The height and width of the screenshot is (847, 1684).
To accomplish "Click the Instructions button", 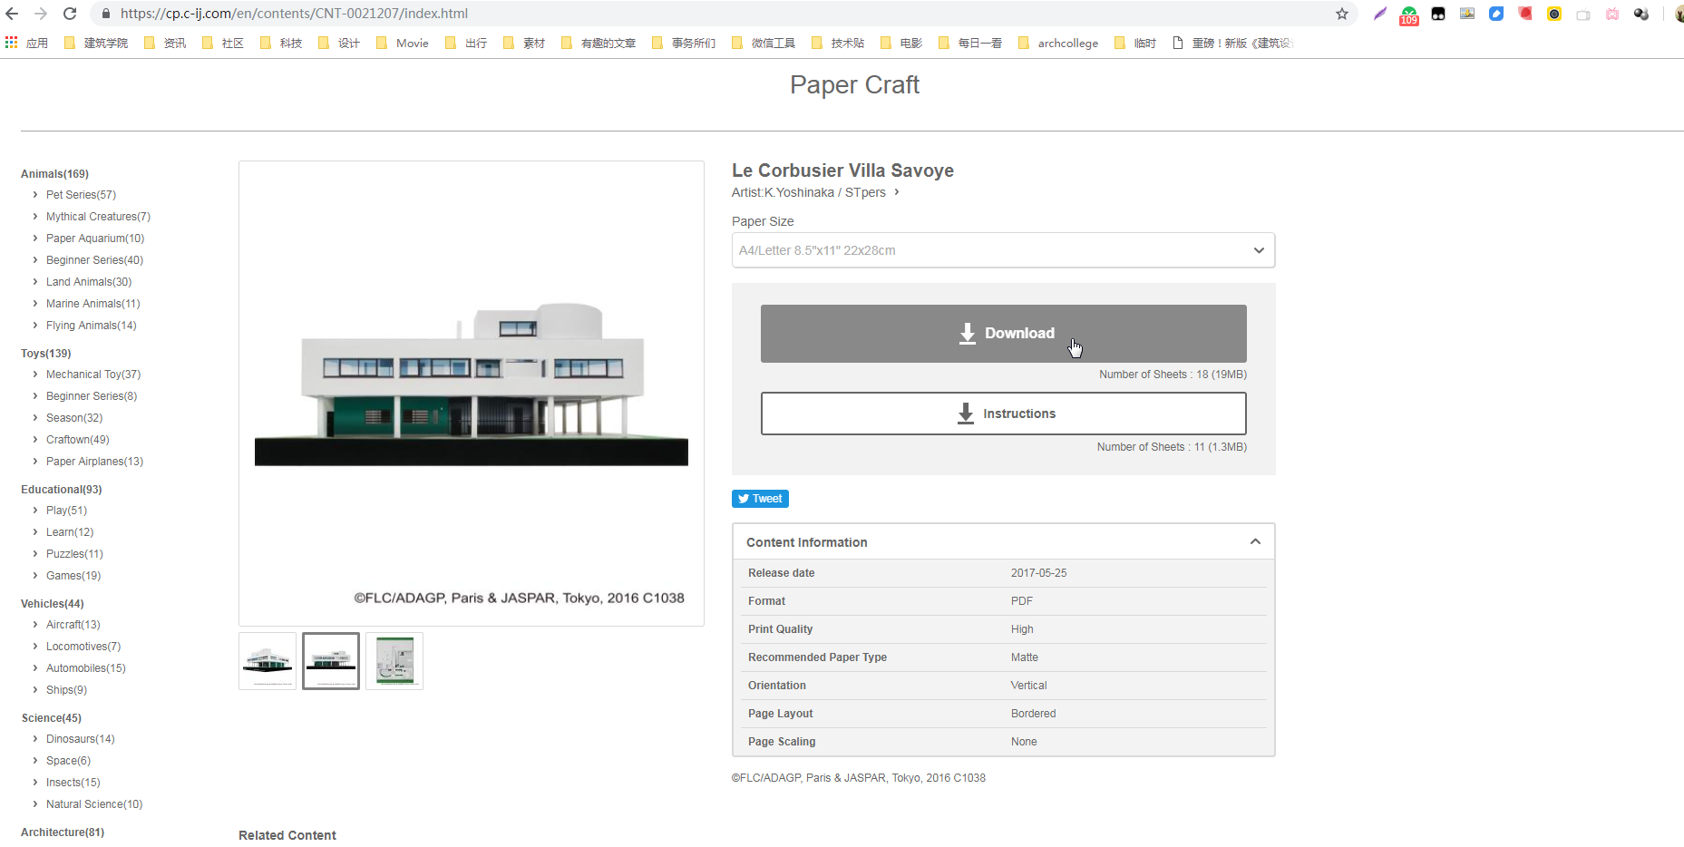I will (1003, 414).
